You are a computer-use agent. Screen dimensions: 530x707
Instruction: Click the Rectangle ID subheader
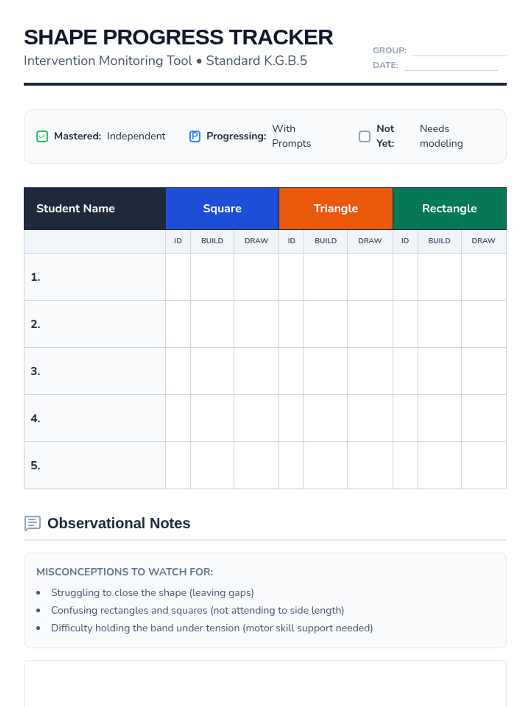pos(405,241)
